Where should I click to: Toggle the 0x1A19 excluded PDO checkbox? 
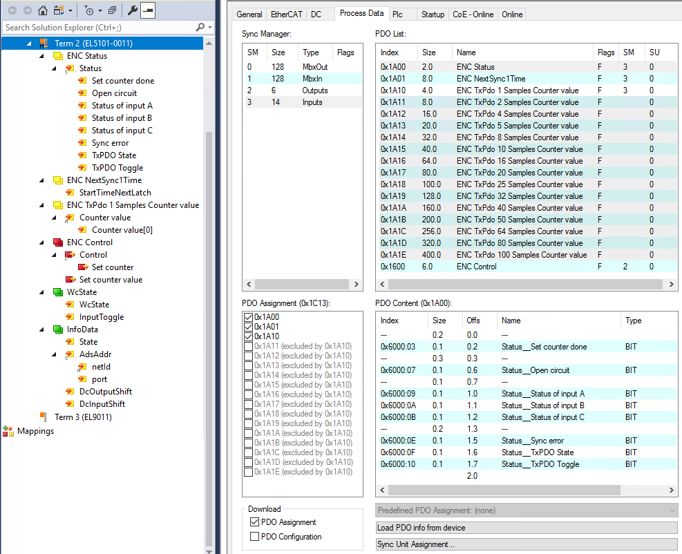click(248, 423)
